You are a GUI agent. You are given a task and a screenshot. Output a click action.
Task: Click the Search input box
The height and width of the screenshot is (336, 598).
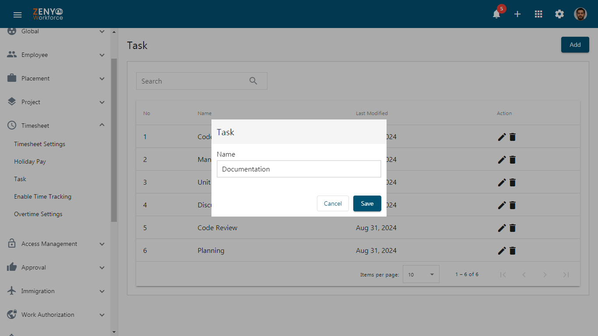(202, 81)
